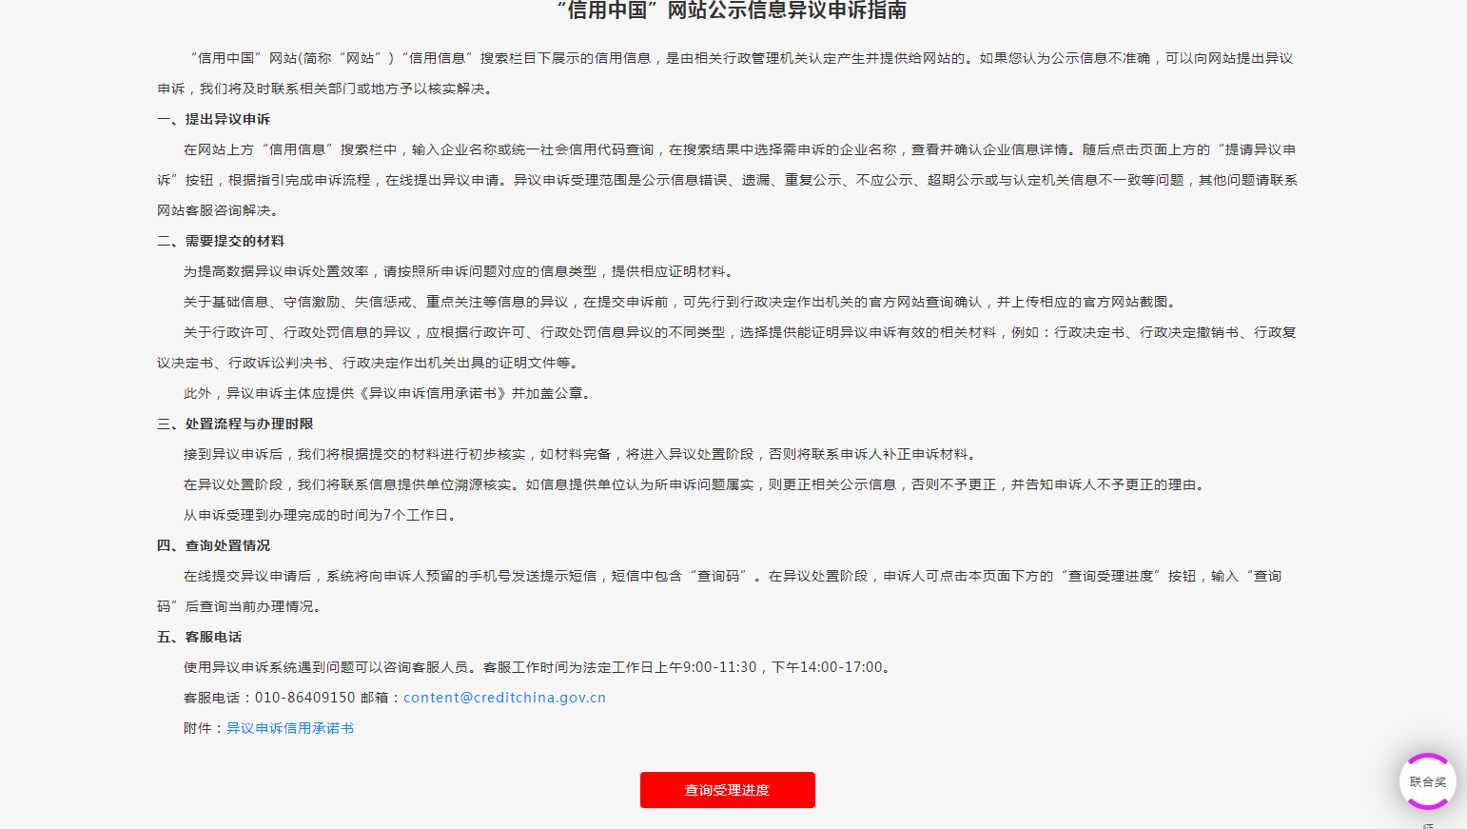Click the heading 三、处置流程与办理时限
1467x829 pixels.
[235, 424]
